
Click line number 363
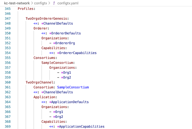pos(8,97)
